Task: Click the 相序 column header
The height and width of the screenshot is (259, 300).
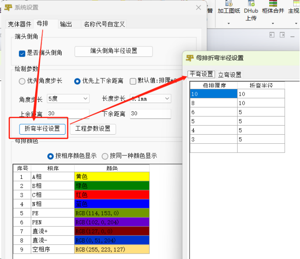Action: 52,168
